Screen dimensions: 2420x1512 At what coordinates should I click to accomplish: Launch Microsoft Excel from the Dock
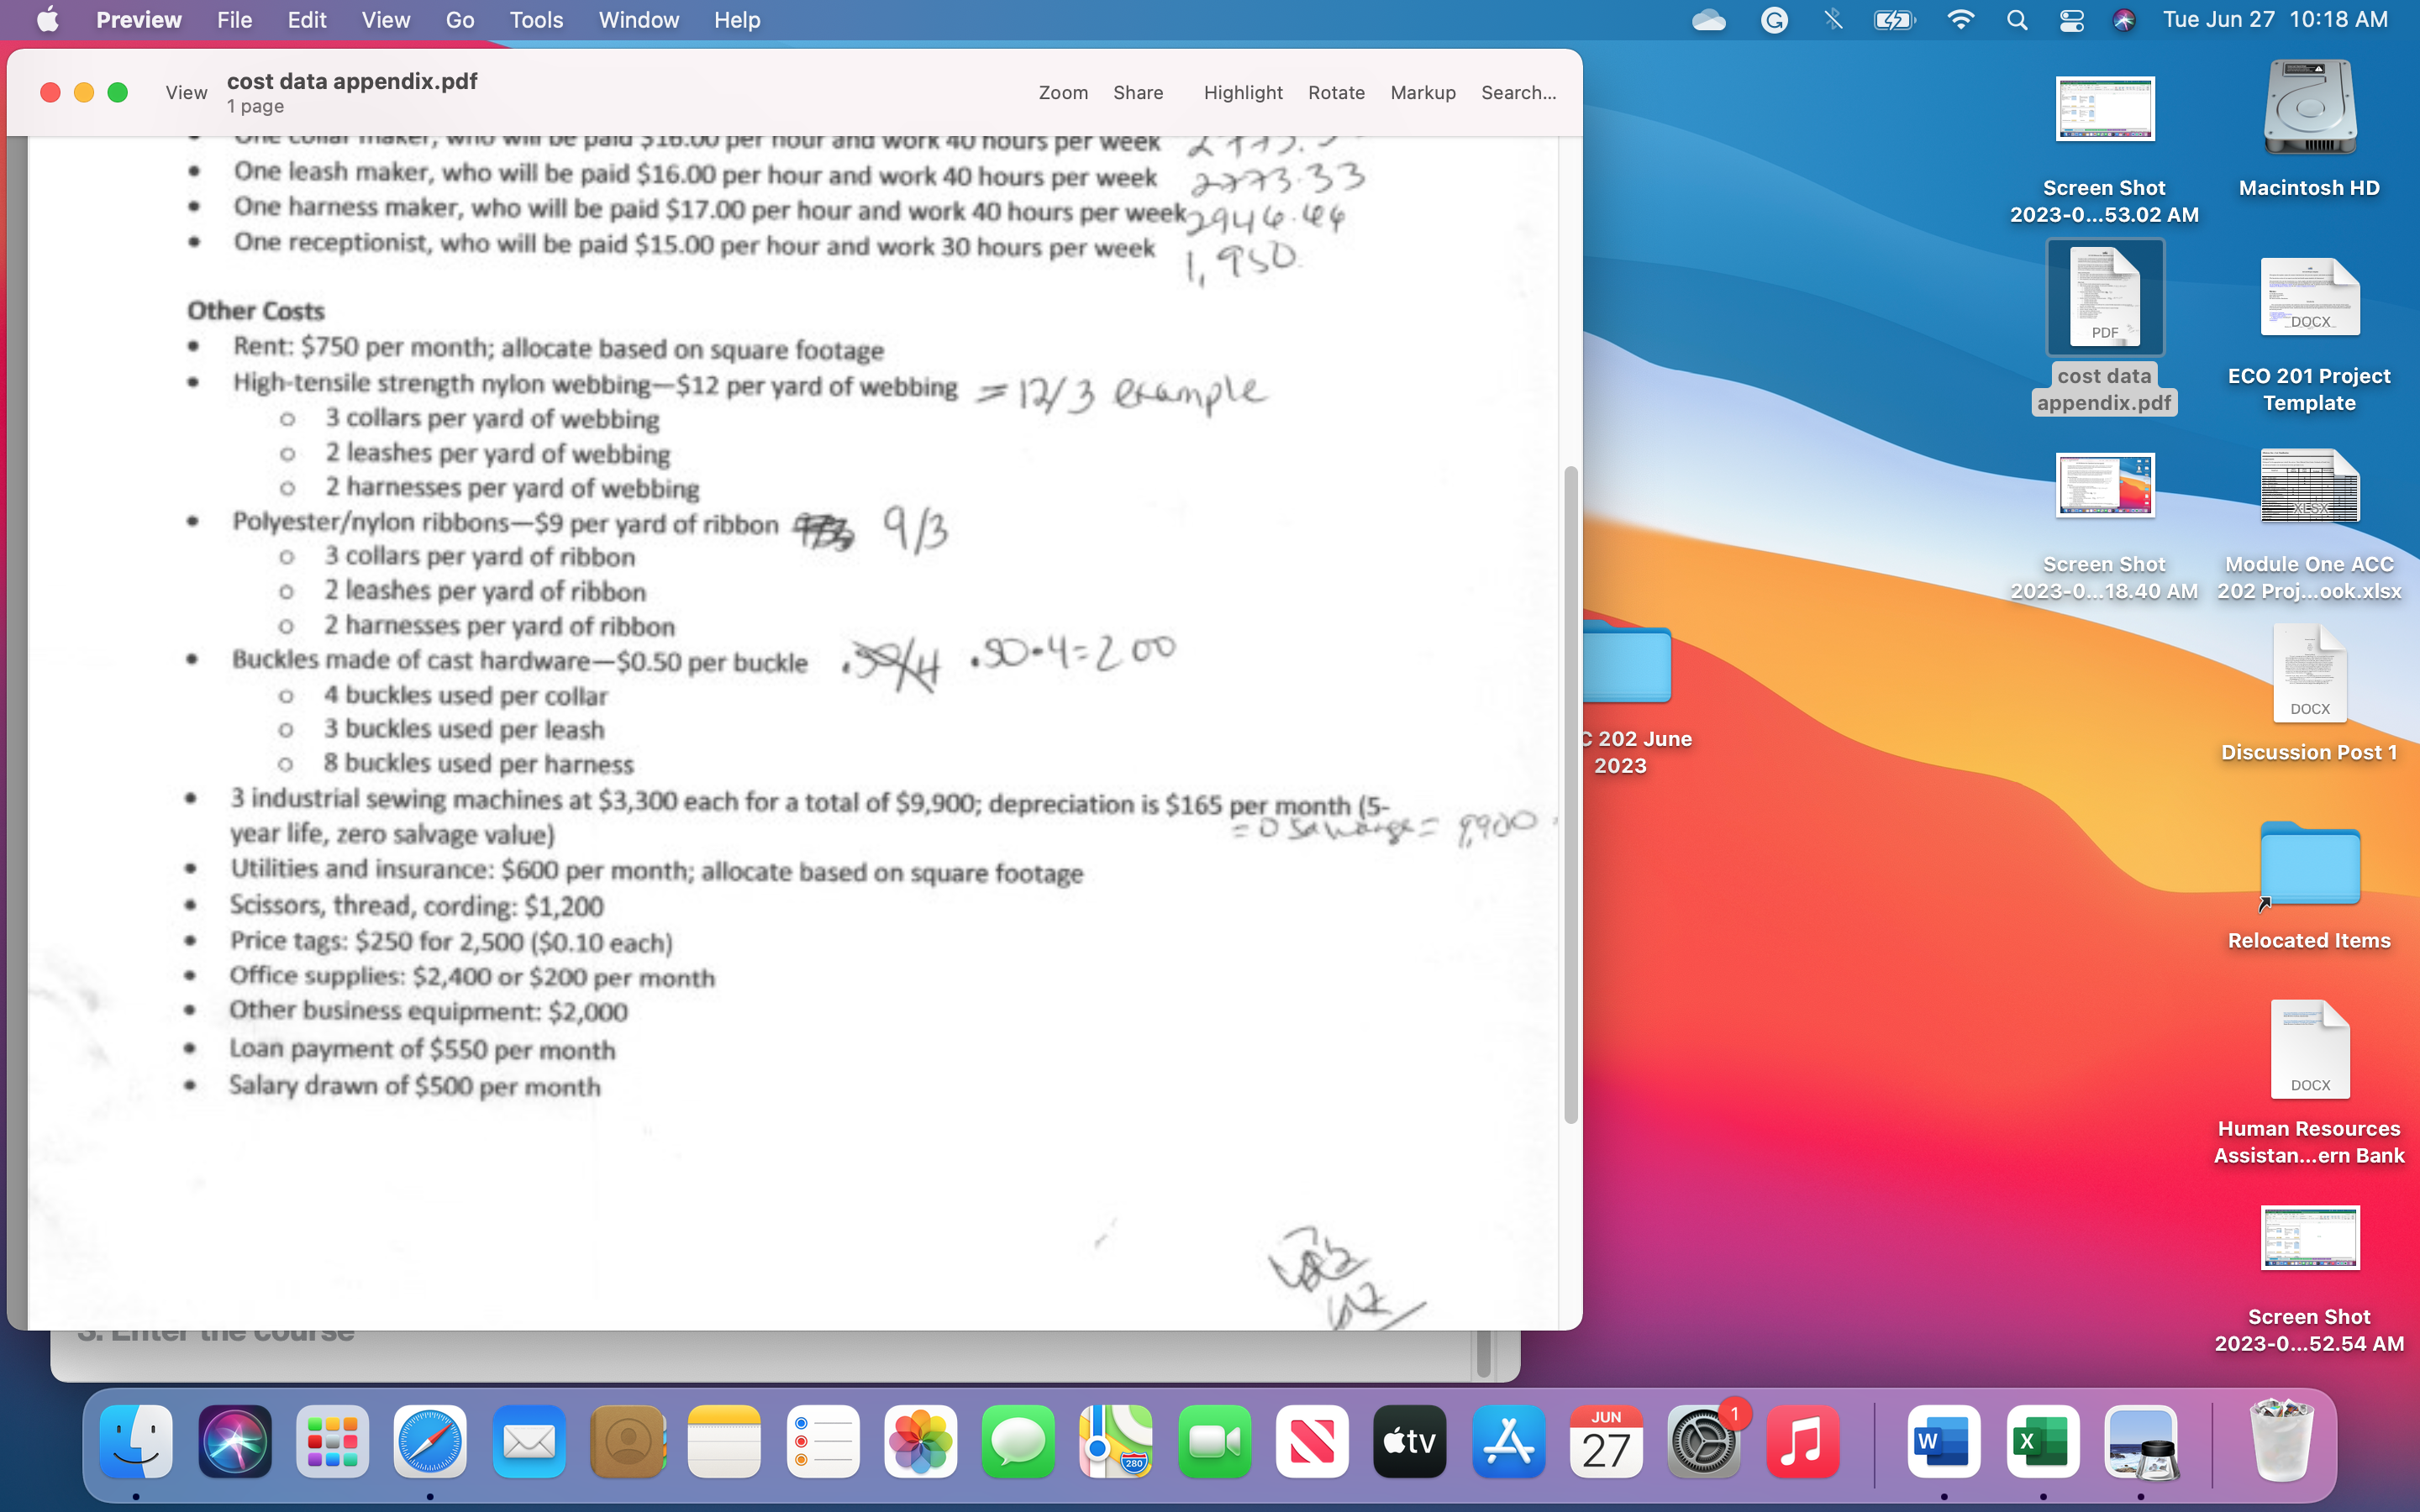(2043, 1441)
